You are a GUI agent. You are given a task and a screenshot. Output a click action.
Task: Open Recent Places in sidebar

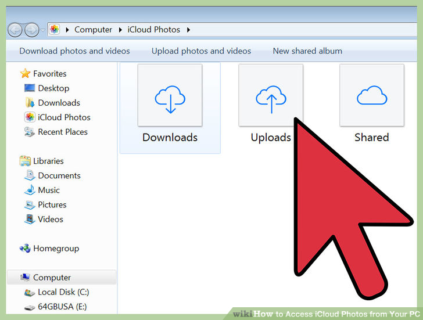click(63, 132)
